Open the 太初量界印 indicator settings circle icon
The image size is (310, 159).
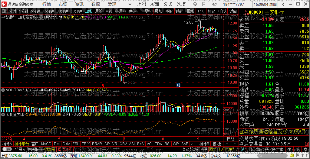(3, 115)
